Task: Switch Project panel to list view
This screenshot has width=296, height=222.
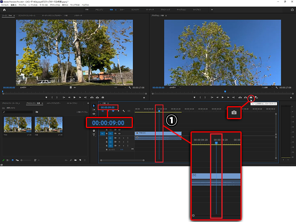Action: coord(8,160)
